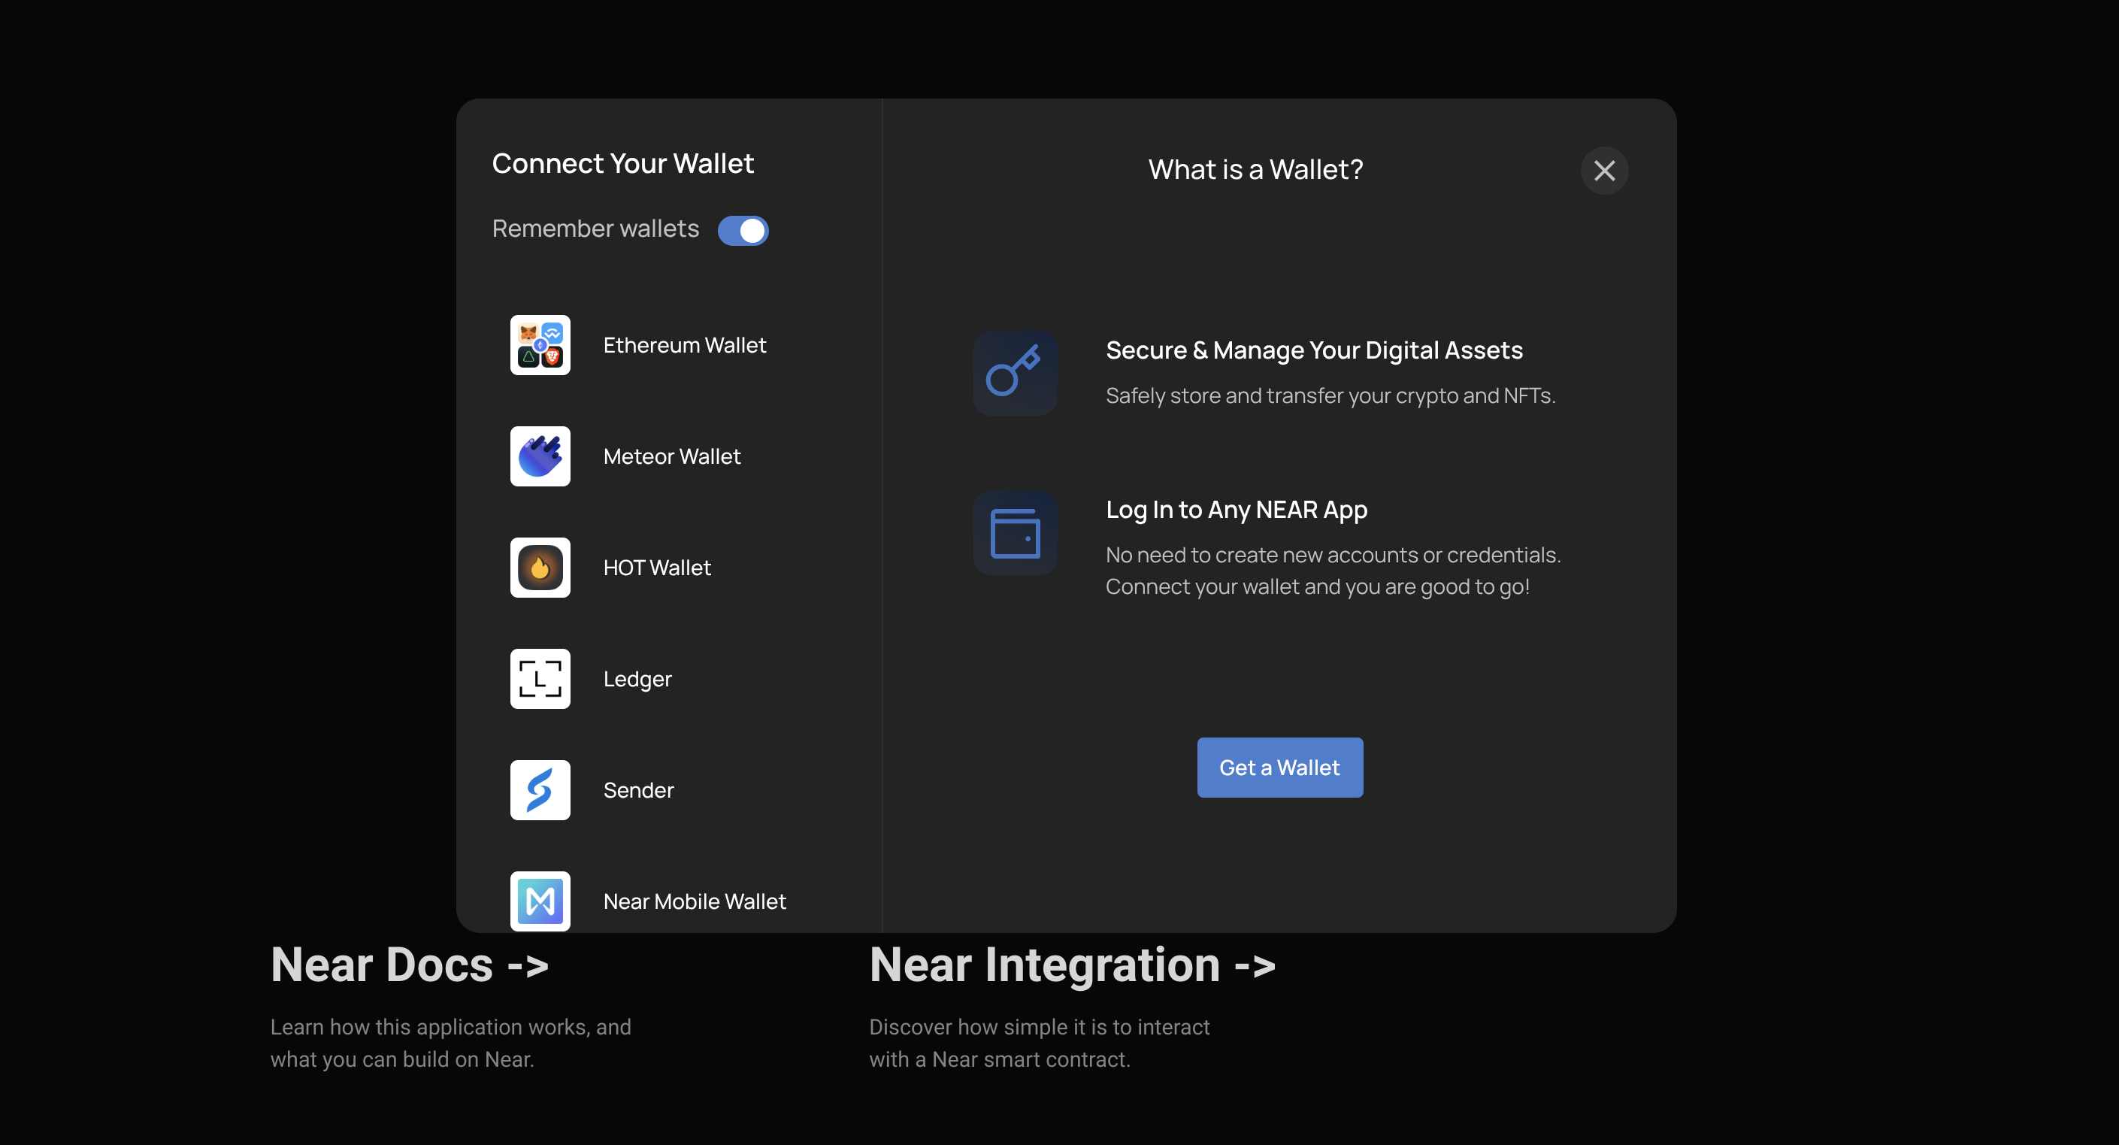2119x1145 pixels.
Task: Click the HOT Wallet flame icon
Action: 540,568
